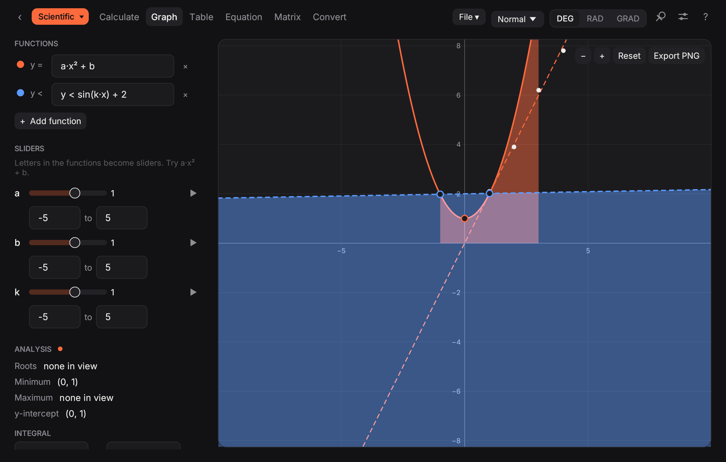The height and width of the screenshot is (462, 726).
Task: Click the slider k handle
Action: pos(75,292)
